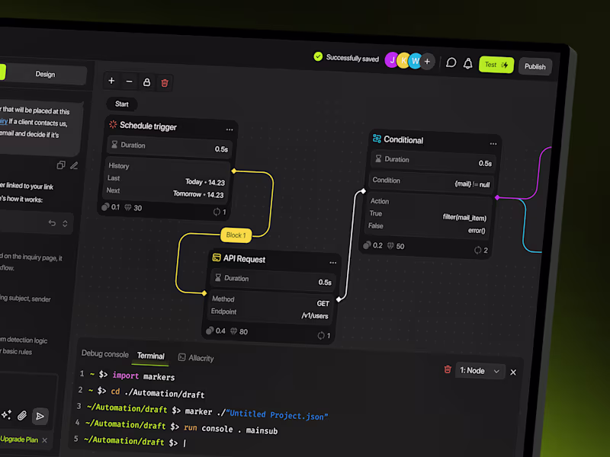Click the yellow Block 1 label

pos(236,235)
